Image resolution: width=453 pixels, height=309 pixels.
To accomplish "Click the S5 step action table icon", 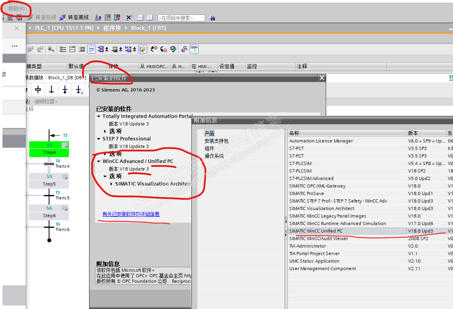I will [x=65, y=177].
